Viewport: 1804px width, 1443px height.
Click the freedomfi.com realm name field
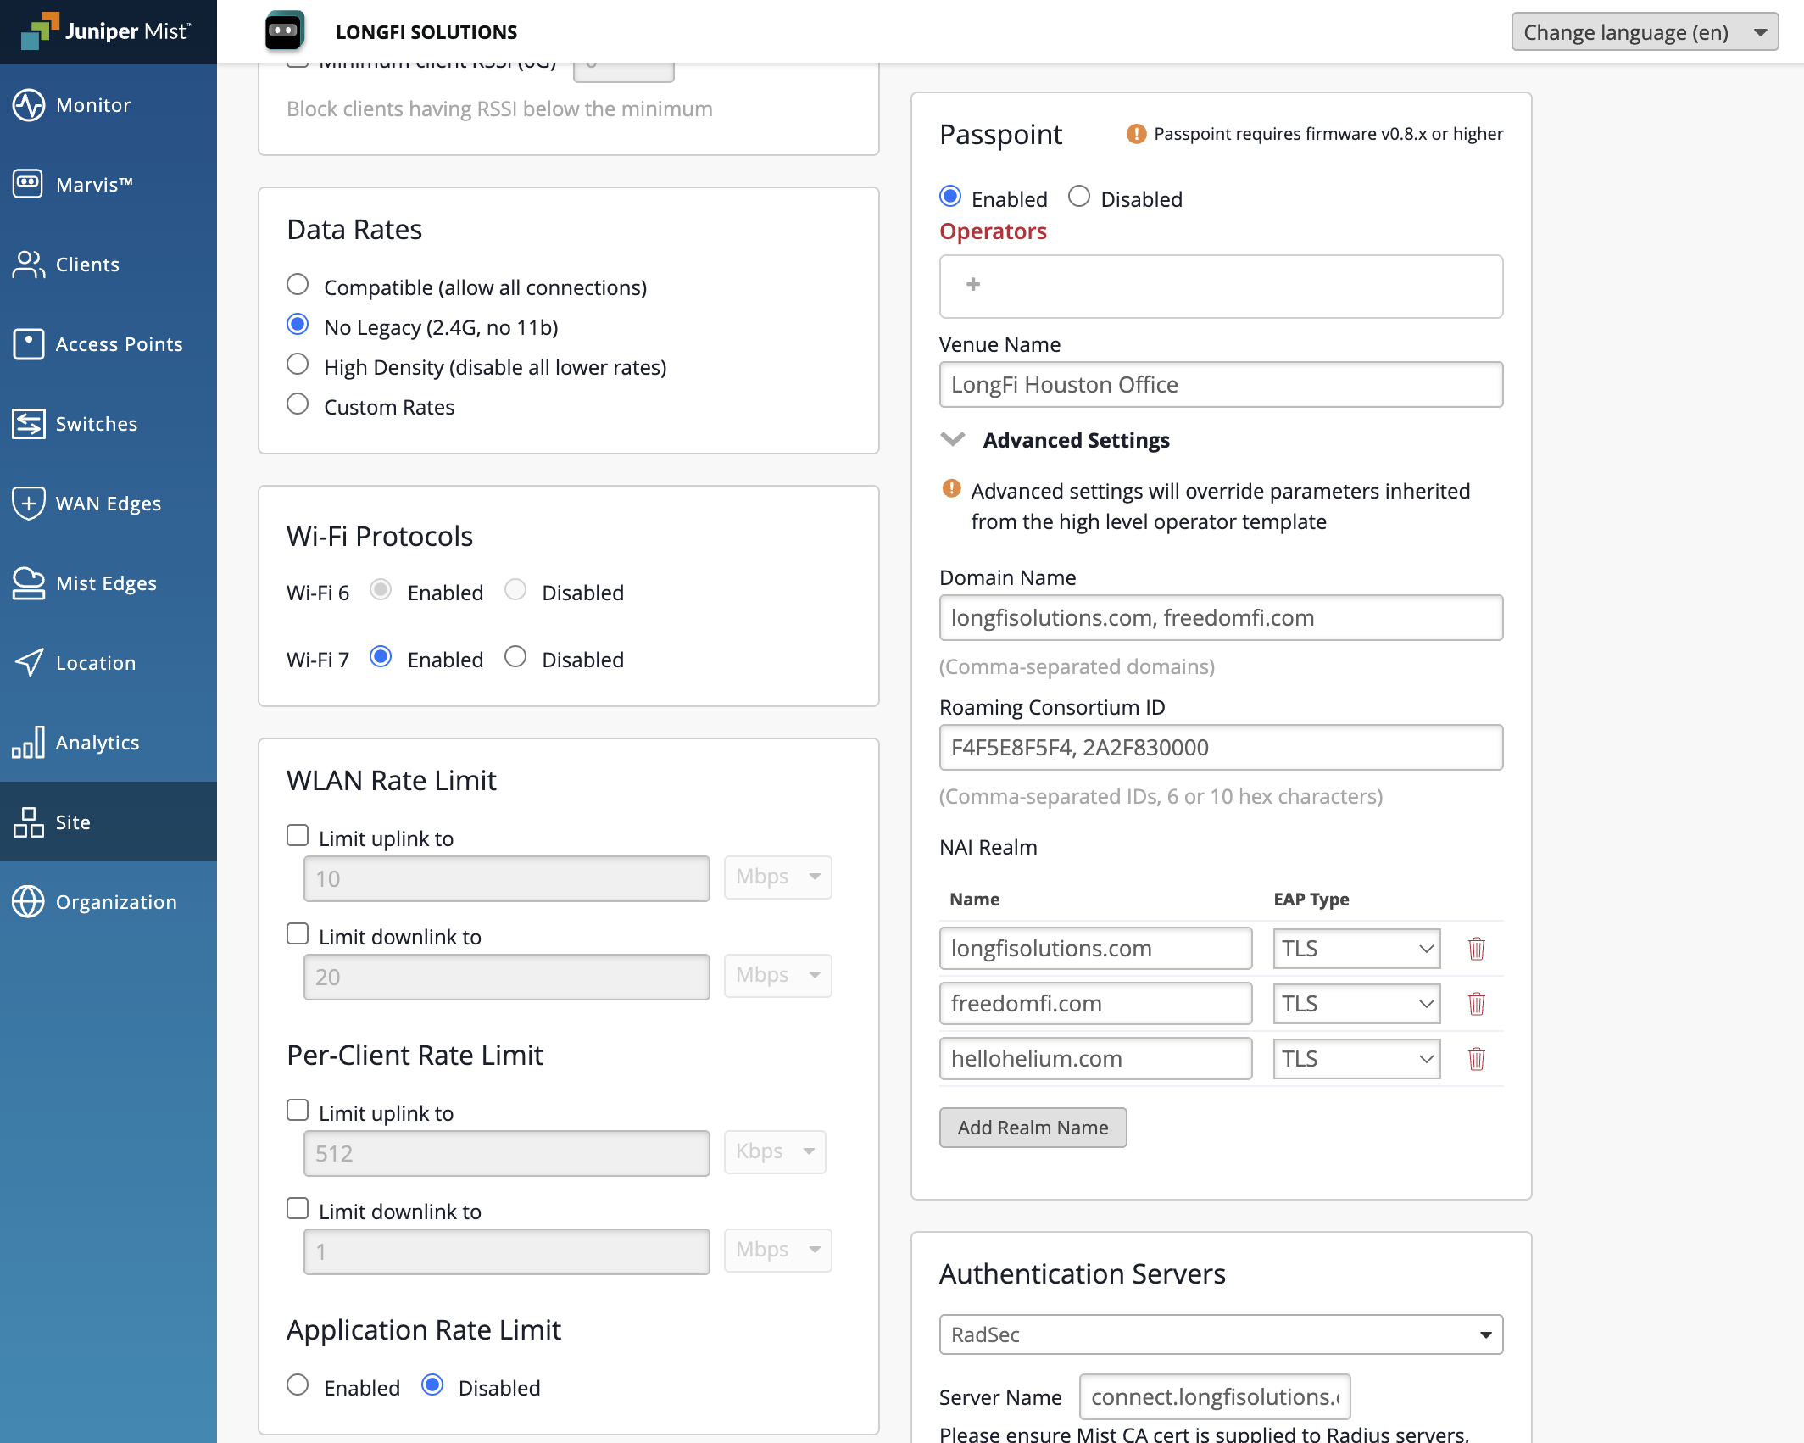pos(1095,1004)
